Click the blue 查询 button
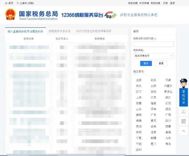The image size is (189, 156). (146, 63)
